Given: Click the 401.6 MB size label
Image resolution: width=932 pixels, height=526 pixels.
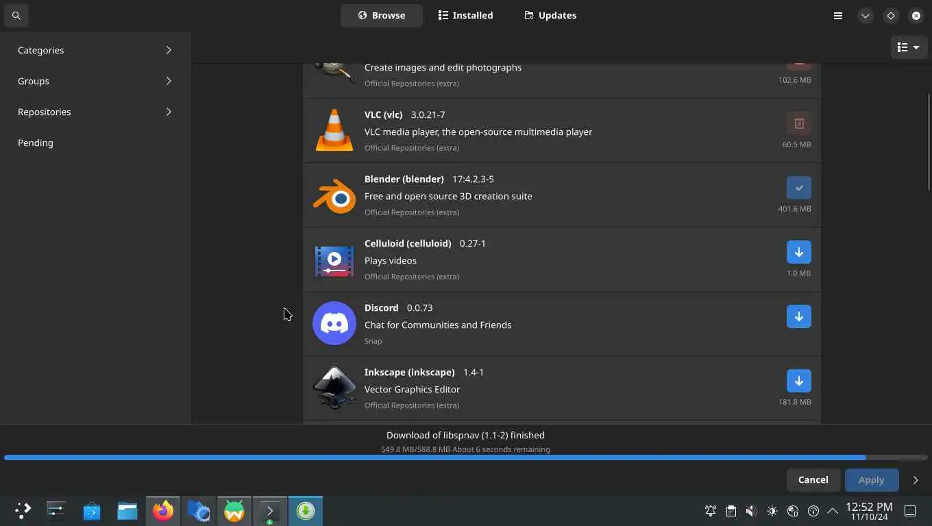Looking at the screenshot, I should coord(794,209).
